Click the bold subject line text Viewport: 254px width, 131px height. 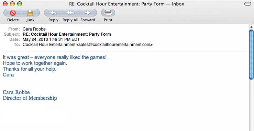pyautogui.click(x=67, y=34)
